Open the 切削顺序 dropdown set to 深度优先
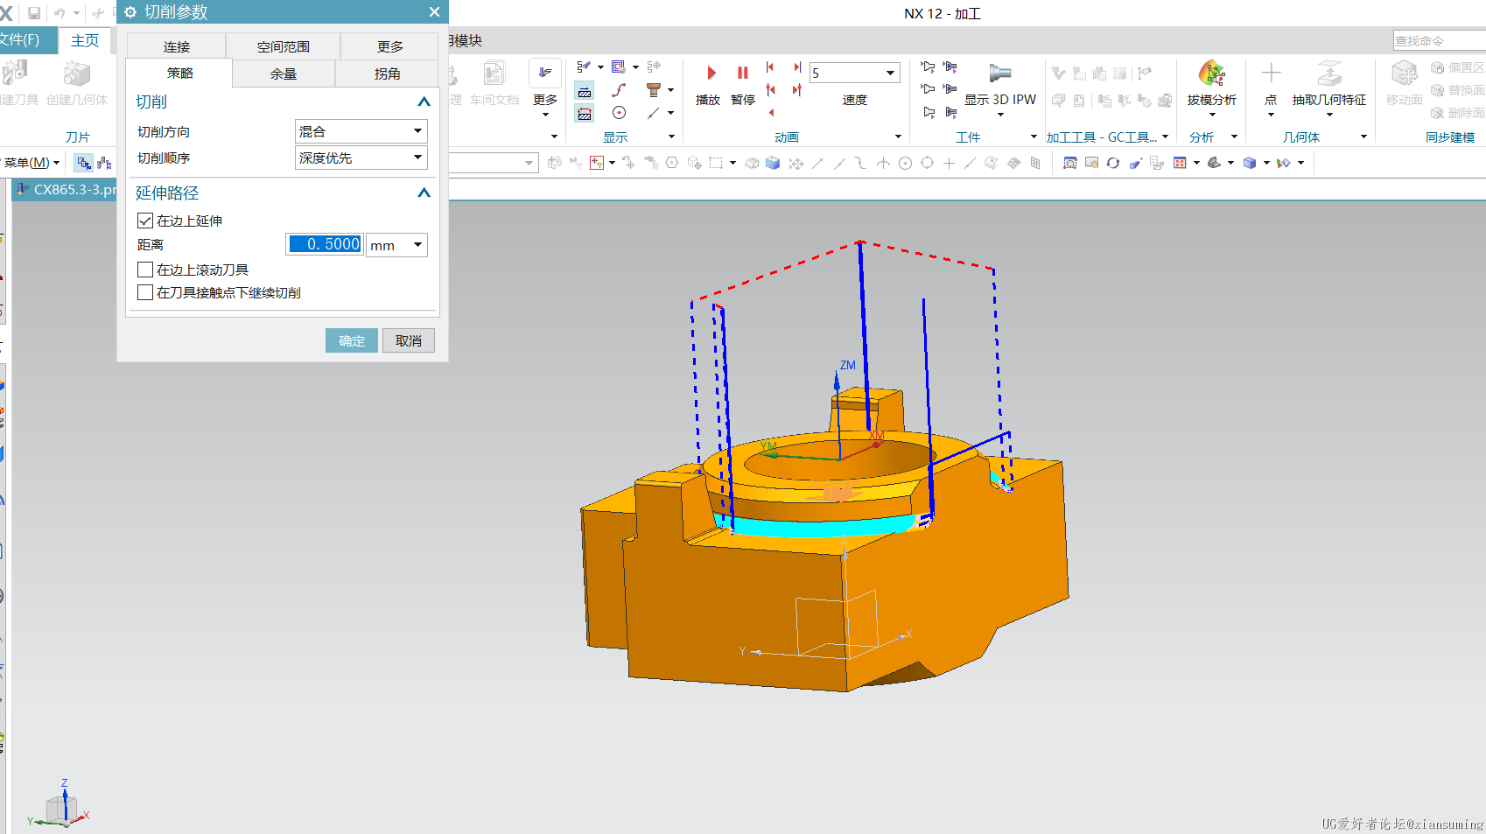1486x834 pixels. (361, 158)
